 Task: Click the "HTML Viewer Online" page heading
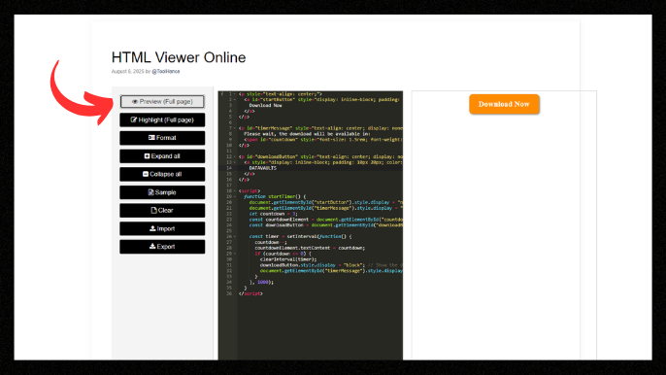point(179,57)
